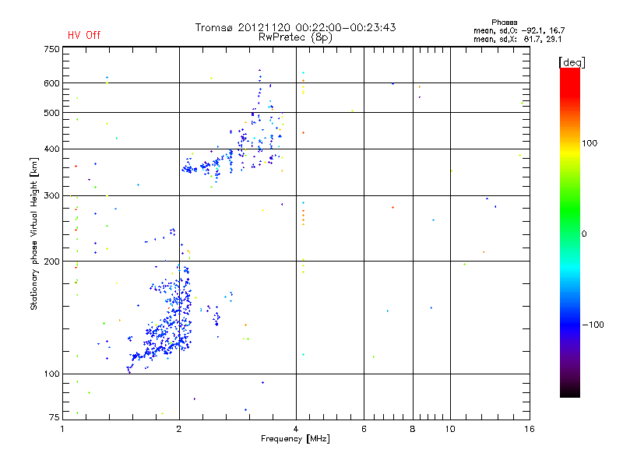Screen dimensions: 623x467
Task: Click the red "HV Off" status label
Action: point(84,35)
